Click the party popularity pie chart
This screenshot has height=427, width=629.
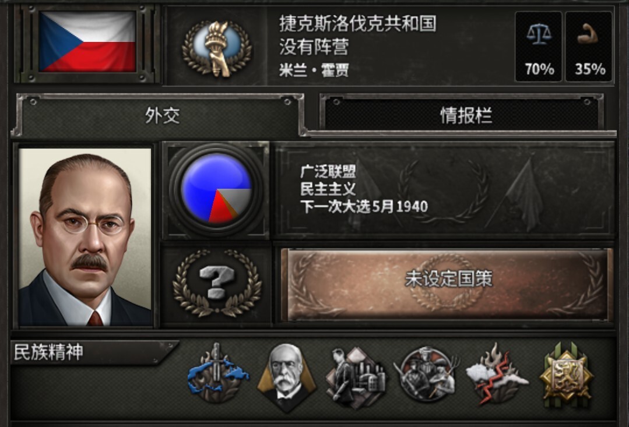(217, 189)
